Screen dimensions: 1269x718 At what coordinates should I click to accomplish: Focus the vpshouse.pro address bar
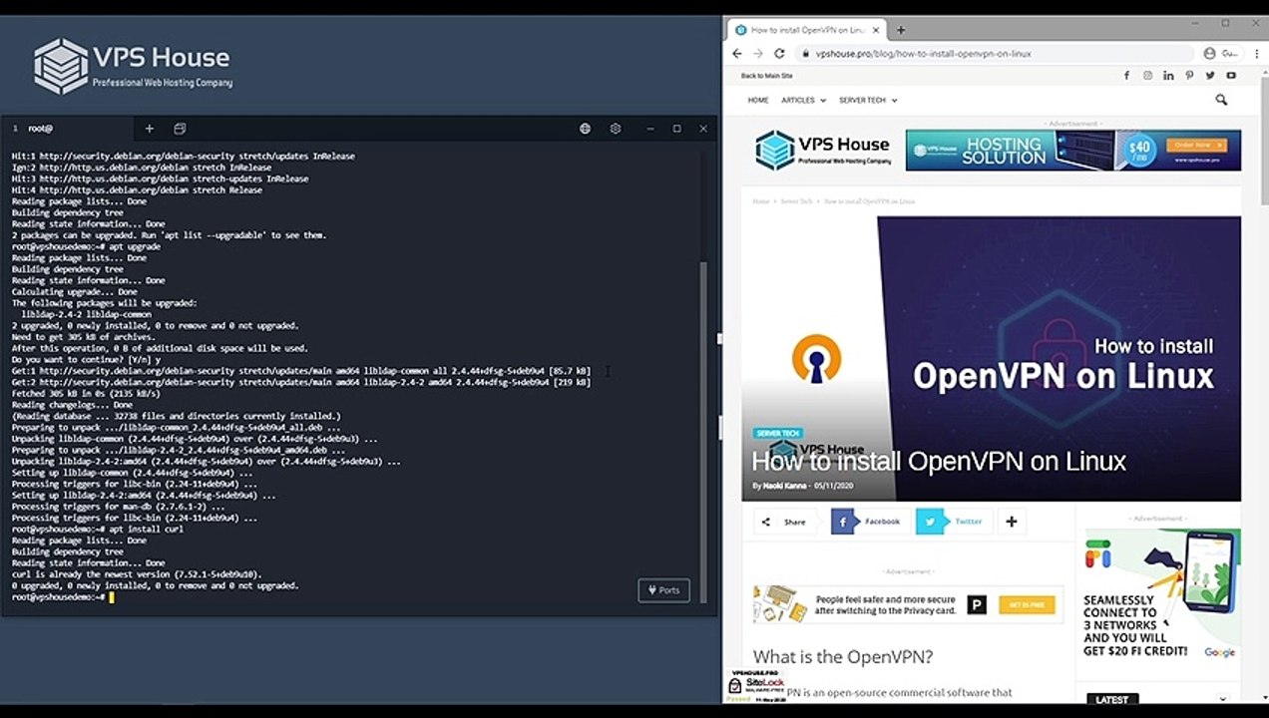(x=994, y=54)
